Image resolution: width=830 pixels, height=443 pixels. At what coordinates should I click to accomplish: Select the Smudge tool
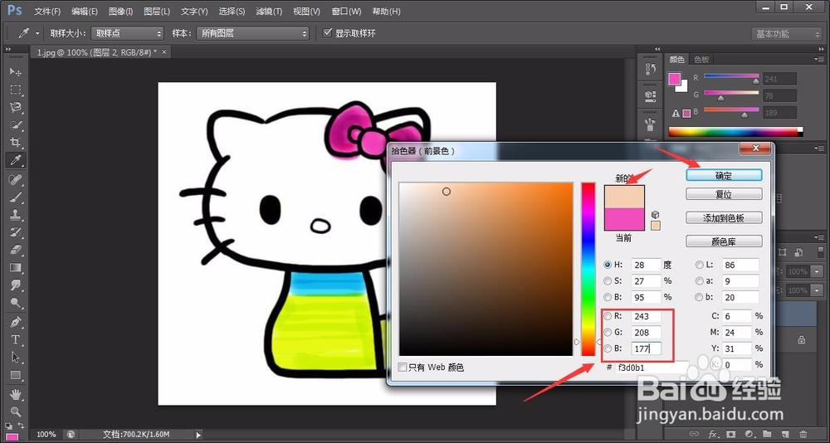pos(15,285)
